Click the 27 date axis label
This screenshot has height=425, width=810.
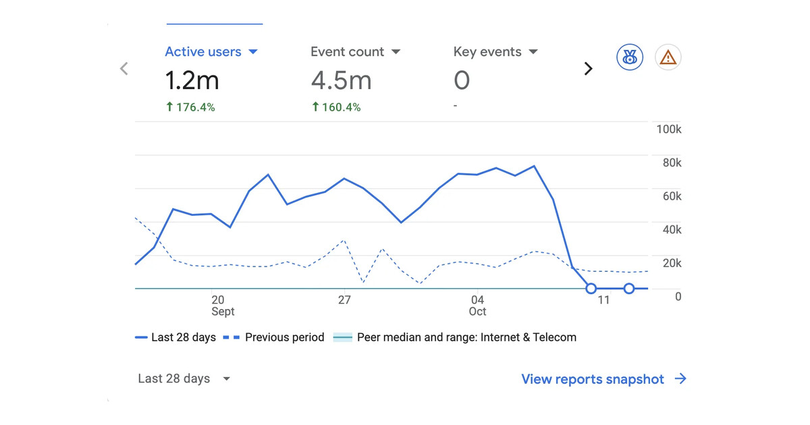[x=344, y=300]
